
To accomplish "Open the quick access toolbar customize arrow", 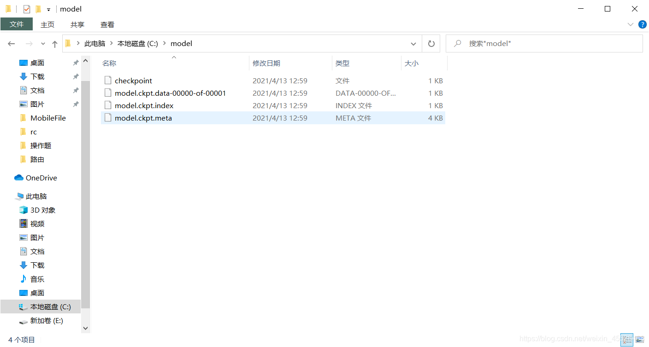I will (48, 9).
